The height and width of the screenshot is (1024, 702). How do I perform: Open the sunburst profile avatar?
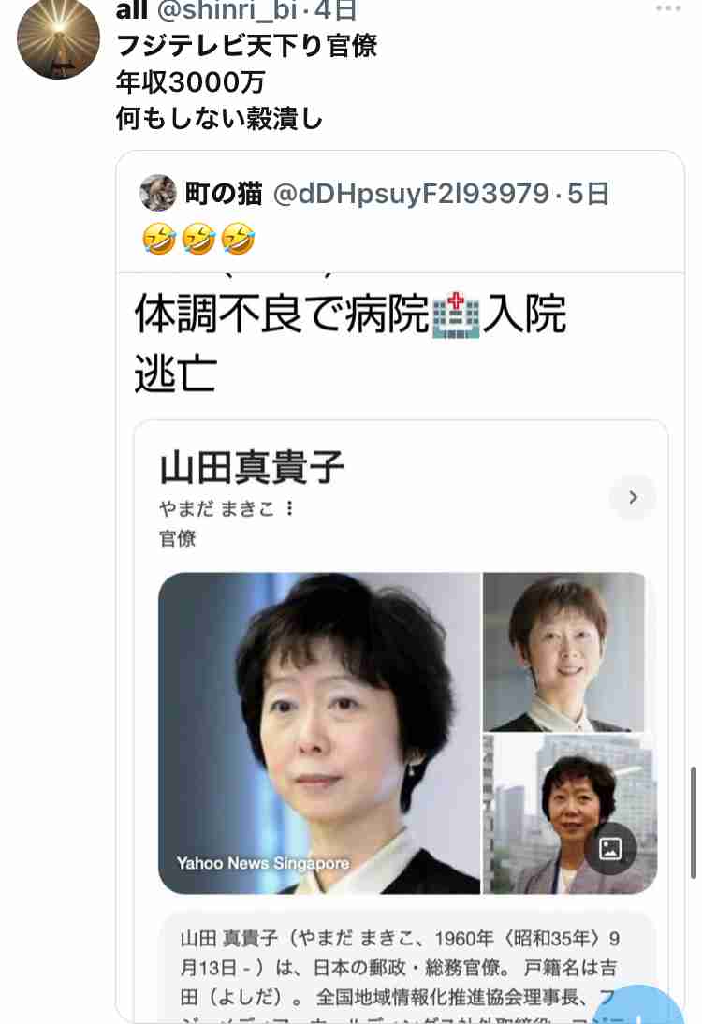(58, 37)
